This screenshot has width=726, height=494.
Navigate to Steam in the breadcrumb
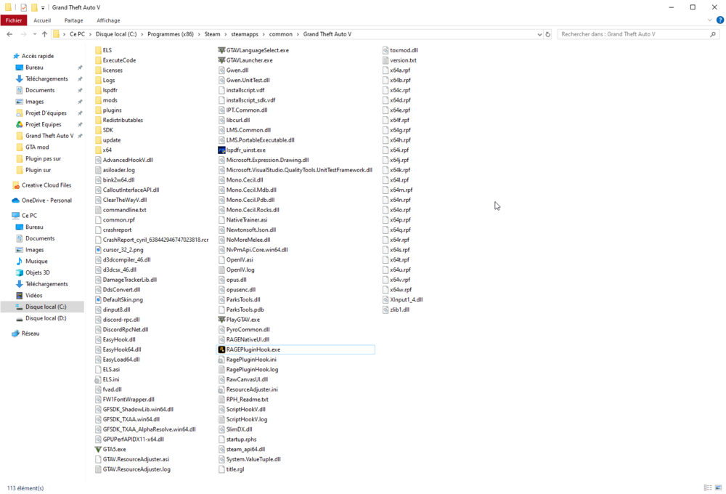pyautogui.click(x=213, y=34)
